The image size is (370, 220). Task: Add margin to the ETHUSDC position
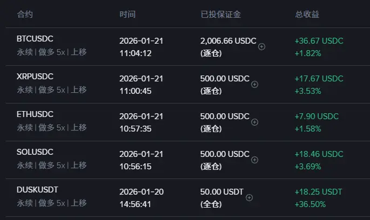click(254, 122)
